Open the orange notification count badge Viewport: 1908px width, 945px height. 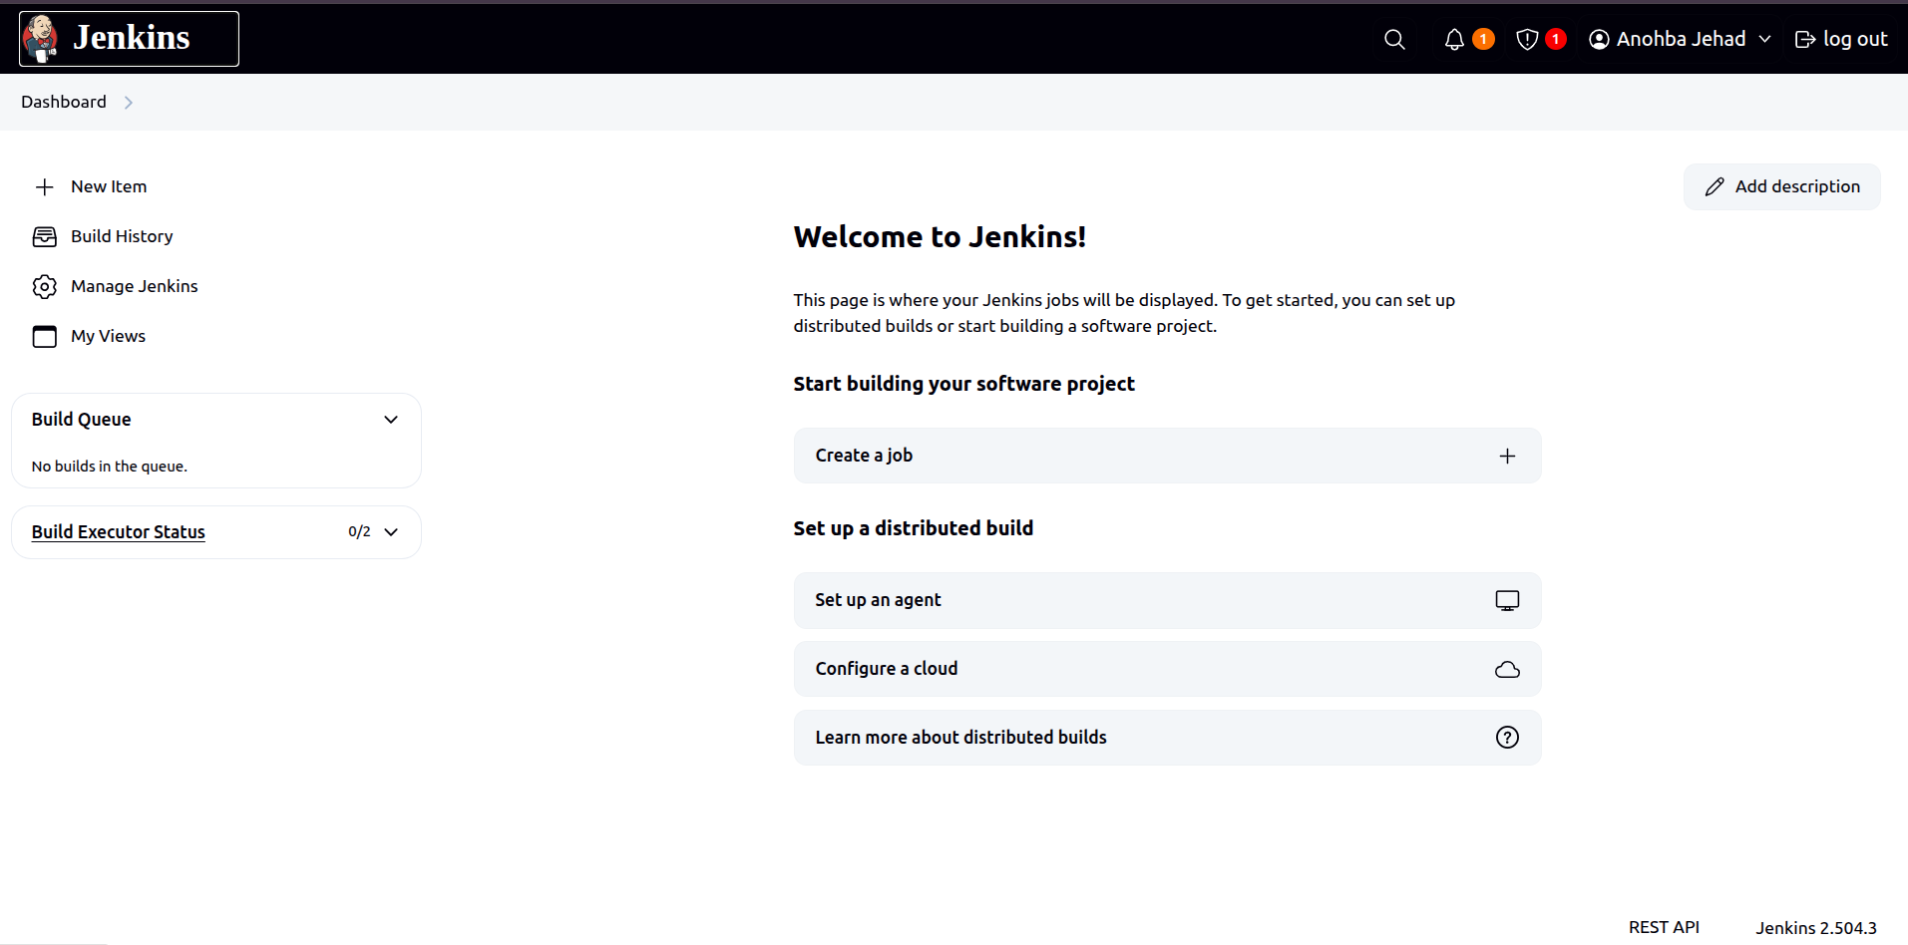point(1483,39)
